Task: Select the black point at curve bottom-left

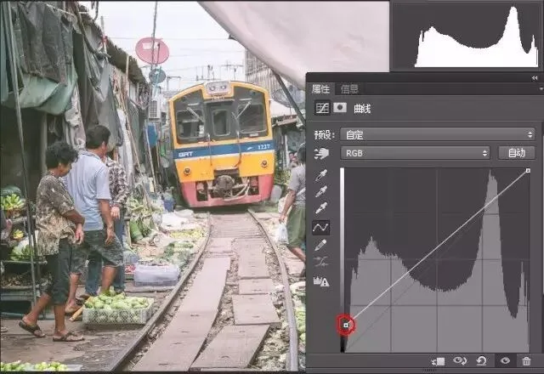Action: [346, 325]
